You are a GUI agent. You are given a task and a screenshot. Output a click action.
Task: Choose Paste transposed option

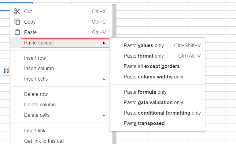pos(144,123)
